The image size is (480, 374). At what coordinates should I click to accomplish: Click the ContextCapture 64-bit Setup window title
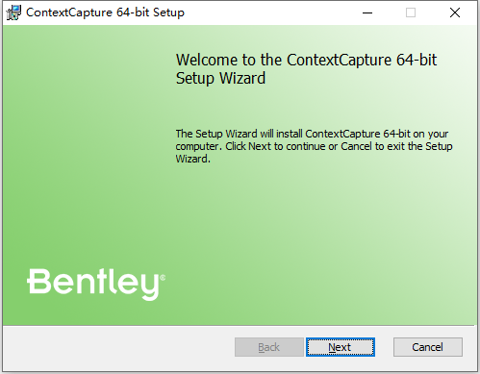pyautogui.click(x=105, y=12)
